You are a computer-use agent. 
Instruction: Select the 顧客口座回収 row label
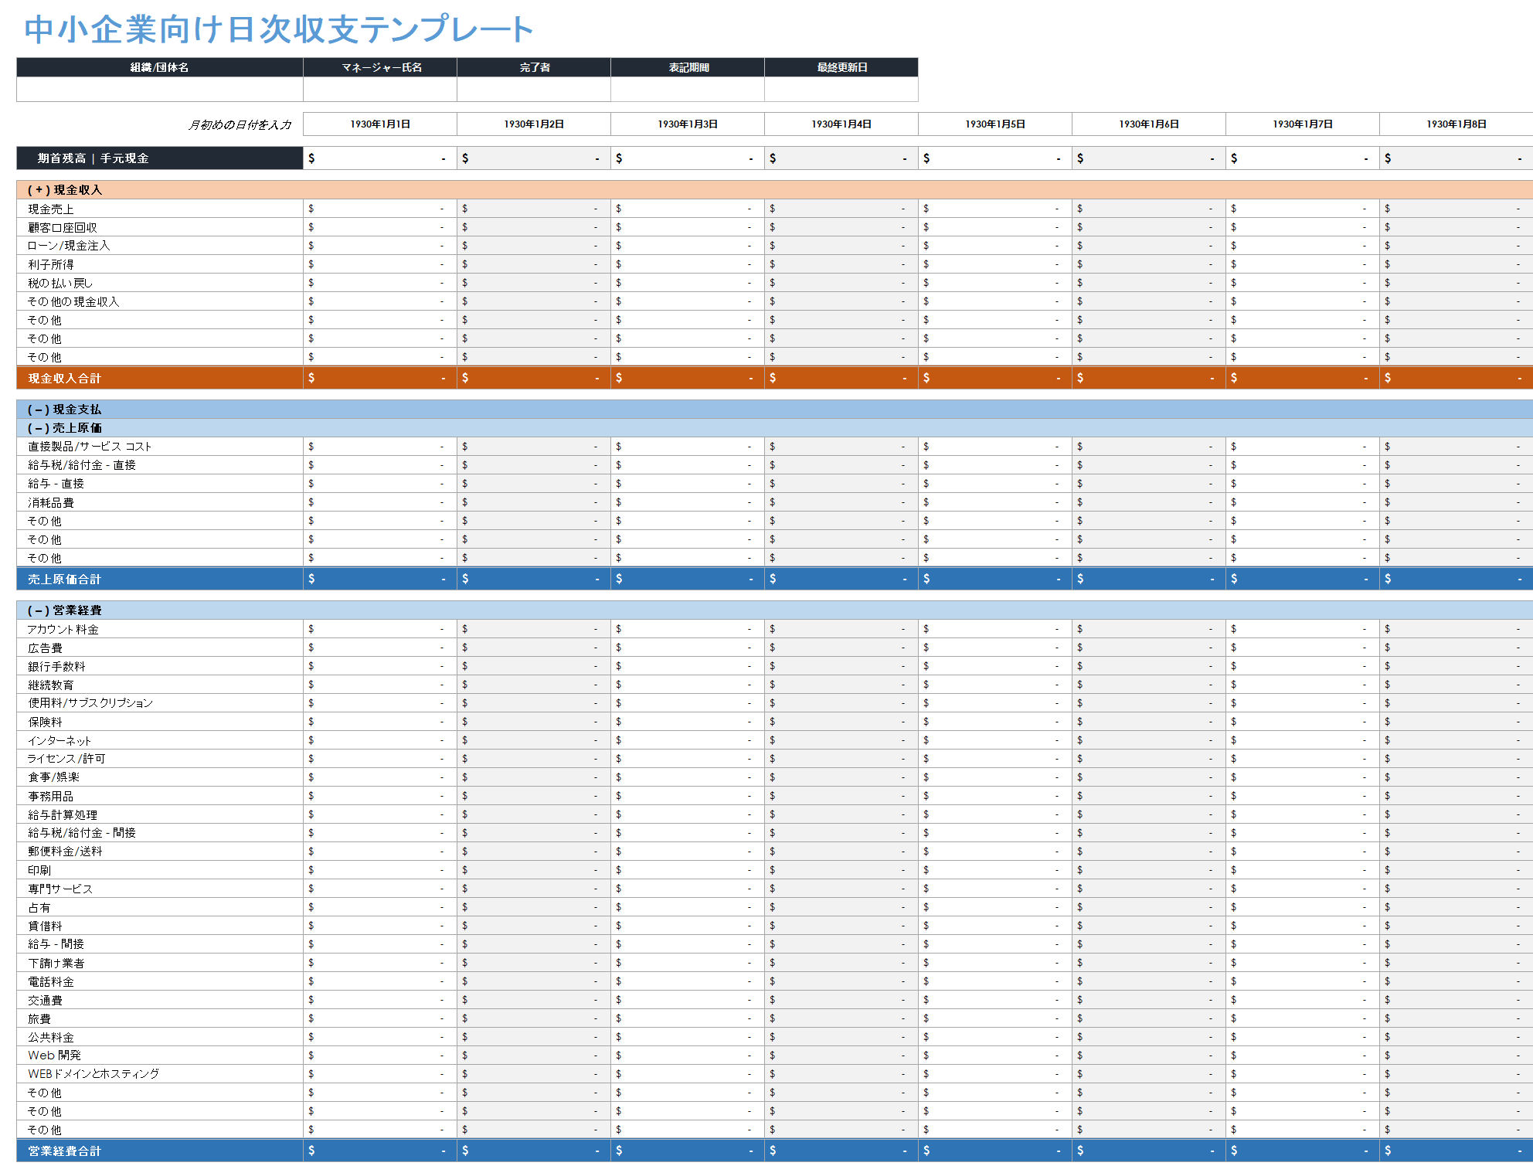[160, 227]
